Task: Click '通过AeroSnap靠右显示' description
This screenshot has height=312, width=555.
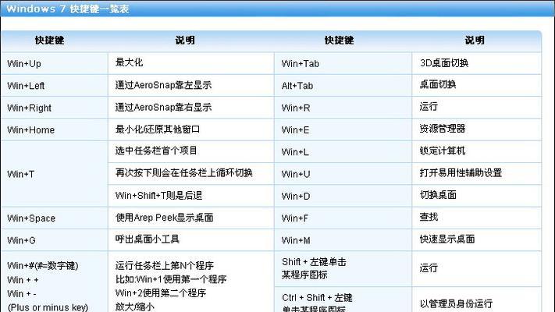Action: (x=163, y=107)
